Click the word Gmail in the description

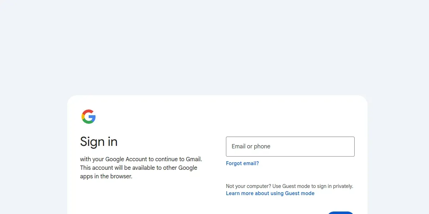(194, 159)
